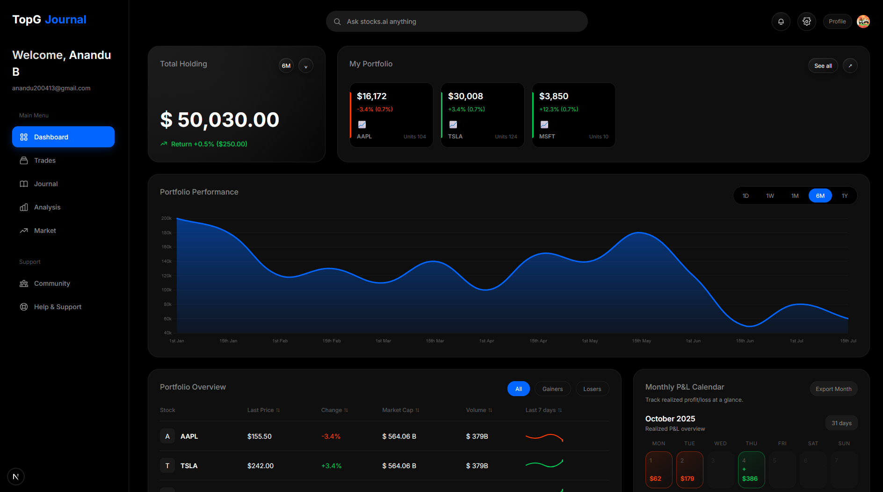
Task: Open the Total Holding timeframe dropdown chevron
Action: click(305, 65)
